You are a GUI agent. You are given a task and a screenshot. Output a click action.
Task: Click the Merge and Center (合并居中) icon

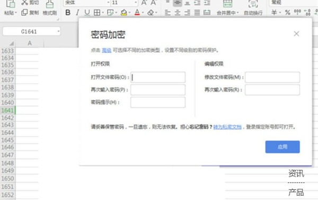point(227,4)
